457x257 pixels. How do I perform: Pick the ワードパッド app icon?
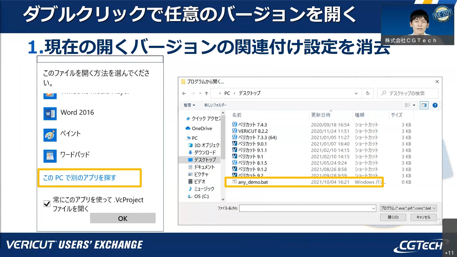pos(50,156)
